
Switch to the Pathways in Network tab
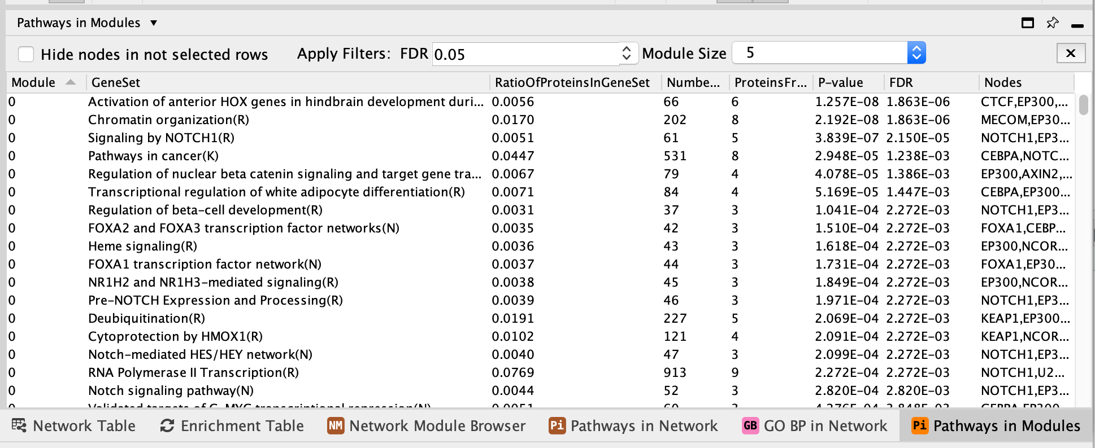[633, 426]
